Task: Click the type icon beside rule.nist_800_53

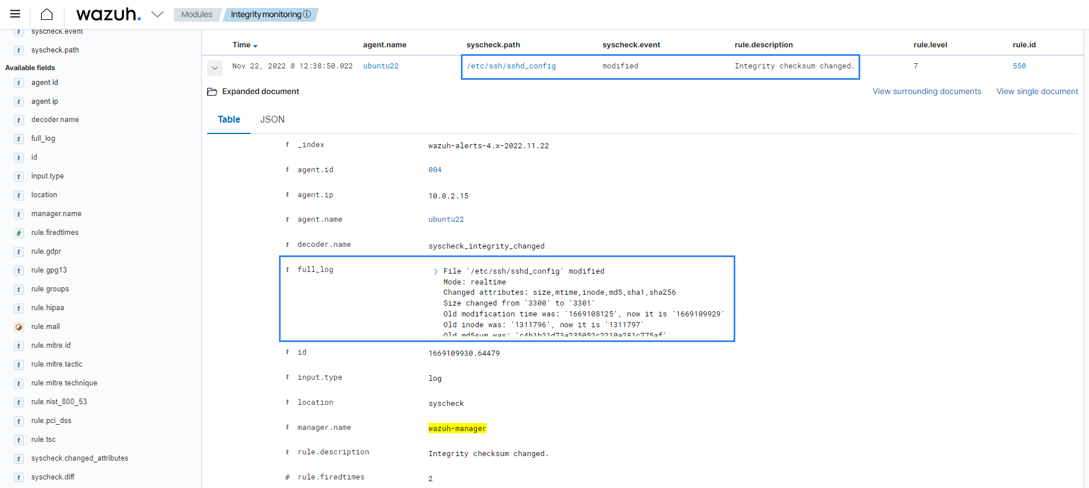Action: coord(19,402)
